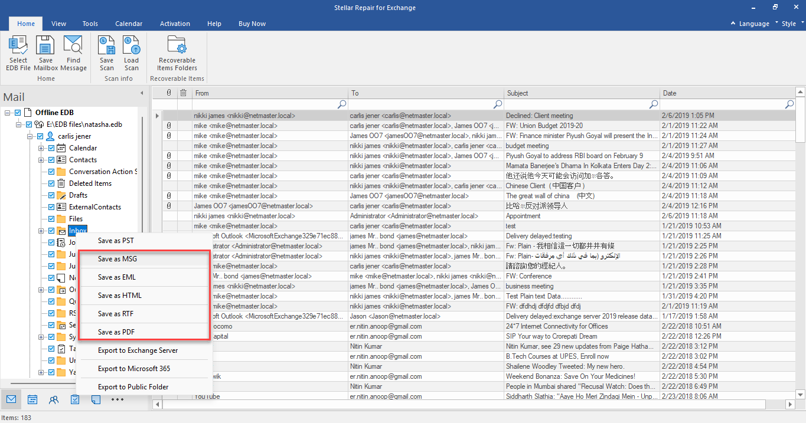Viewport: 806px width, 423px height.
Task: Toggle the ExternalContacts checkbox
Action: pos(51,207)
